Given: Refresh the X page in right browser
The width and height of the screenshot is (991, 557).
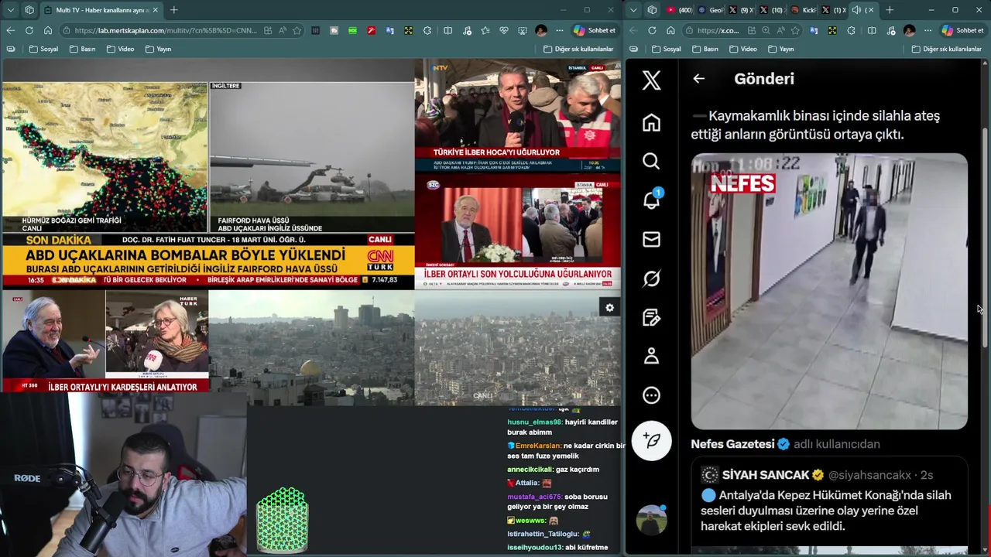Looking at the screenshot, I should coord(651,30).
